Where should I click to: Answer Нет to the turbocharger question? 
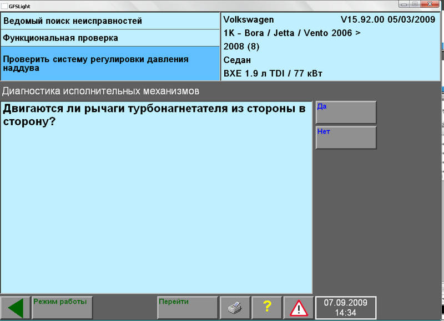[x=346, y=137]
